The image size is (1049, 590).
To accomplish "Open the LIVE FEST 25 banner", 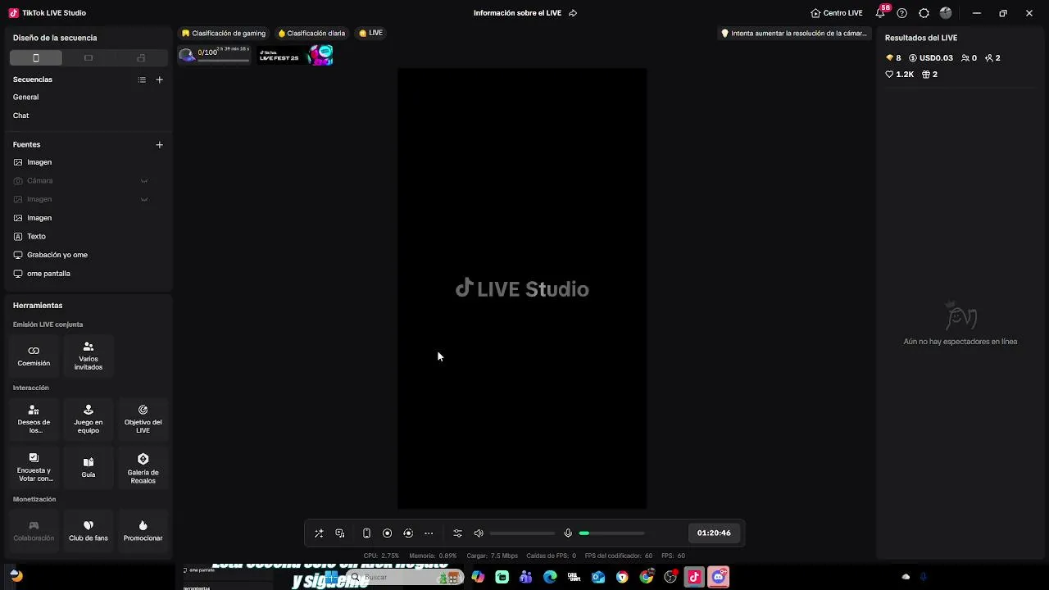I will (296, 55).
